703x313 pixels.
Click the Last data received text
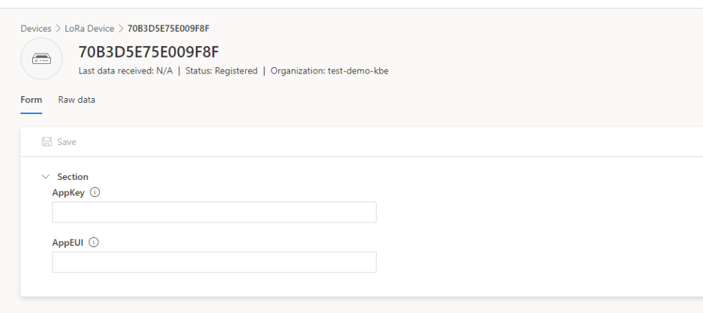click(132, 71)
